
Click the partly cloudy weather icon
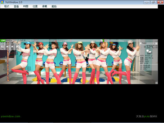coord(149,51)
